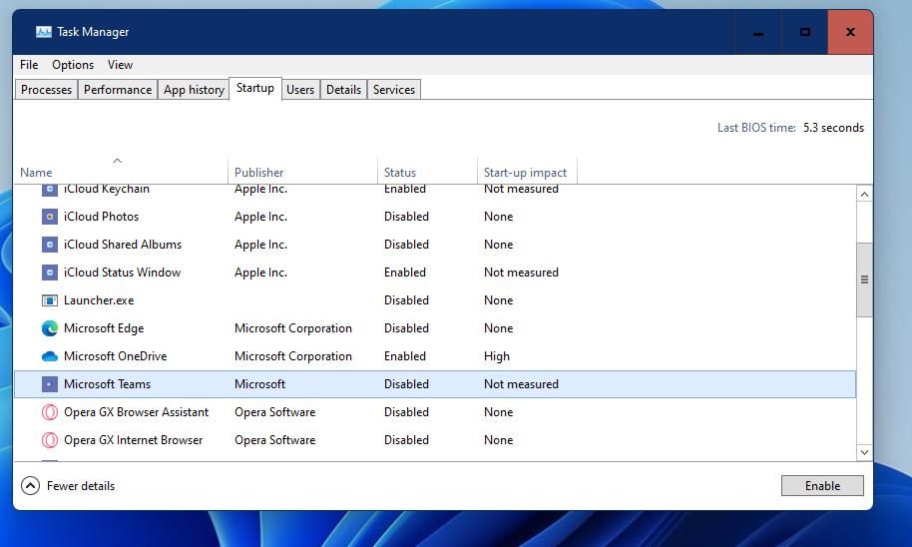Click the Microsoft Teams row icon
This screenshot has width=912, height=547.
pos(50,384)
